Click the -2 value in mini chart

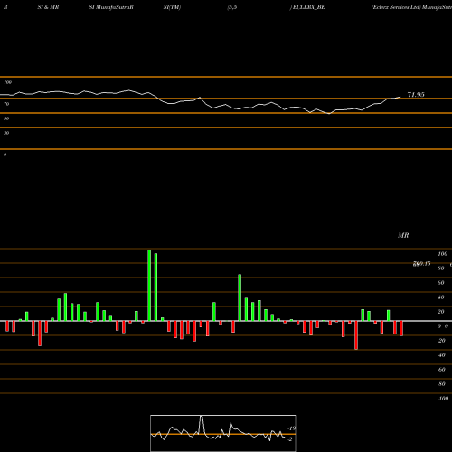click(x=290, y=439)
